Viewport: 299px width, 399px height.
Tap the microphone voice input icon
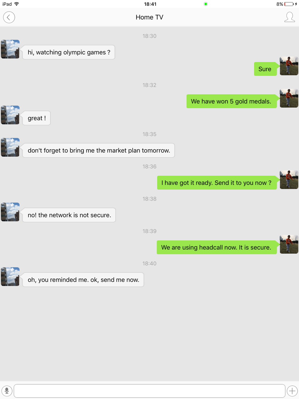point(7,391)
